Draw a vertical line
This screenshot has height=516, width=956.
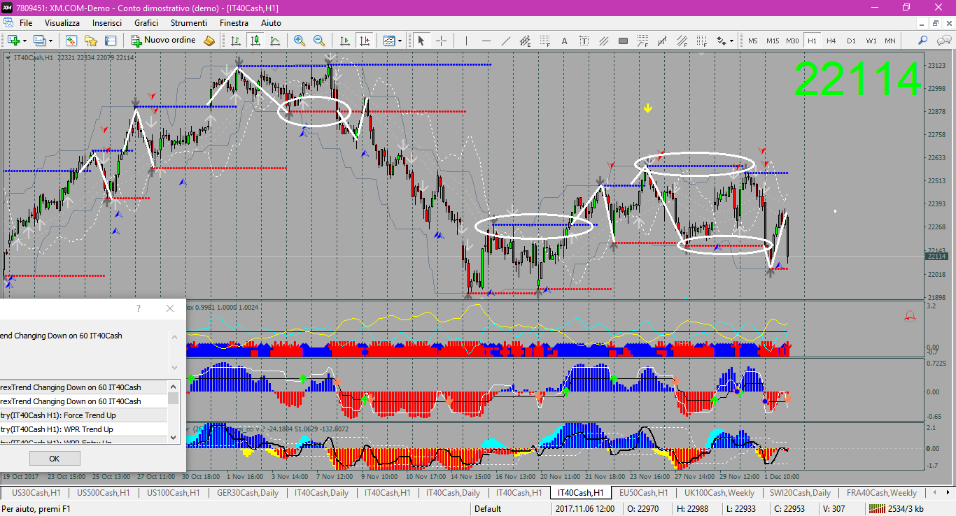466,41
